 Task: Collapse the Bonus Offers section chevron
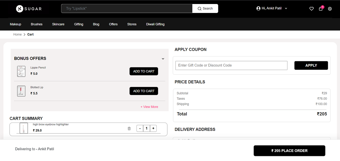pos(163,59)
